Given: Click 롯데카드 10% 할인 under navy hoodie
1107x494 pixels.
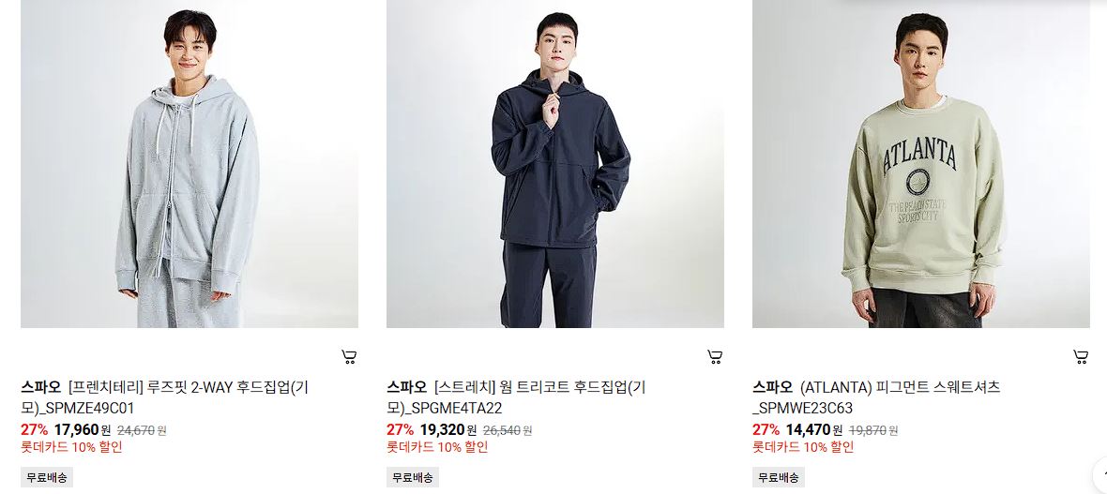Looking at the screenshot, I should pos(437,447).
